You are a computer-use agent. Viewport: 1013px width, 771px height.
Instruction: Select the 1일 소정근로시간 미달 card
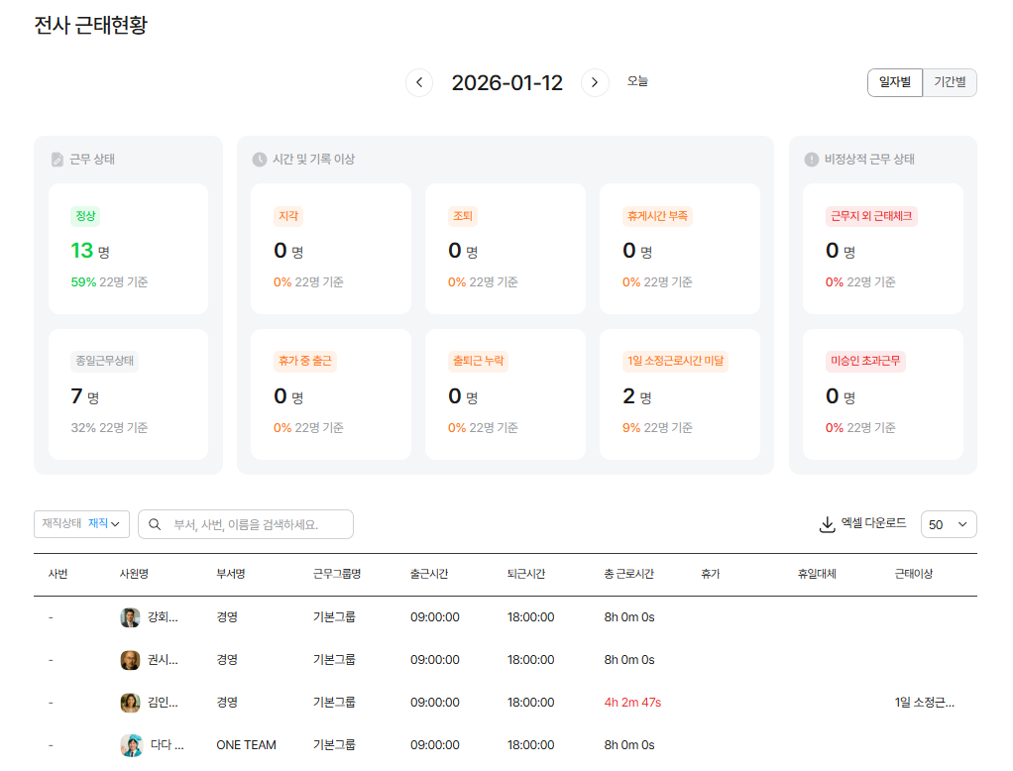tap(679, 394)
